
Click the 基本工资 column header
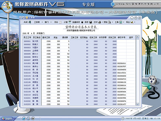(x=46, y=37)
